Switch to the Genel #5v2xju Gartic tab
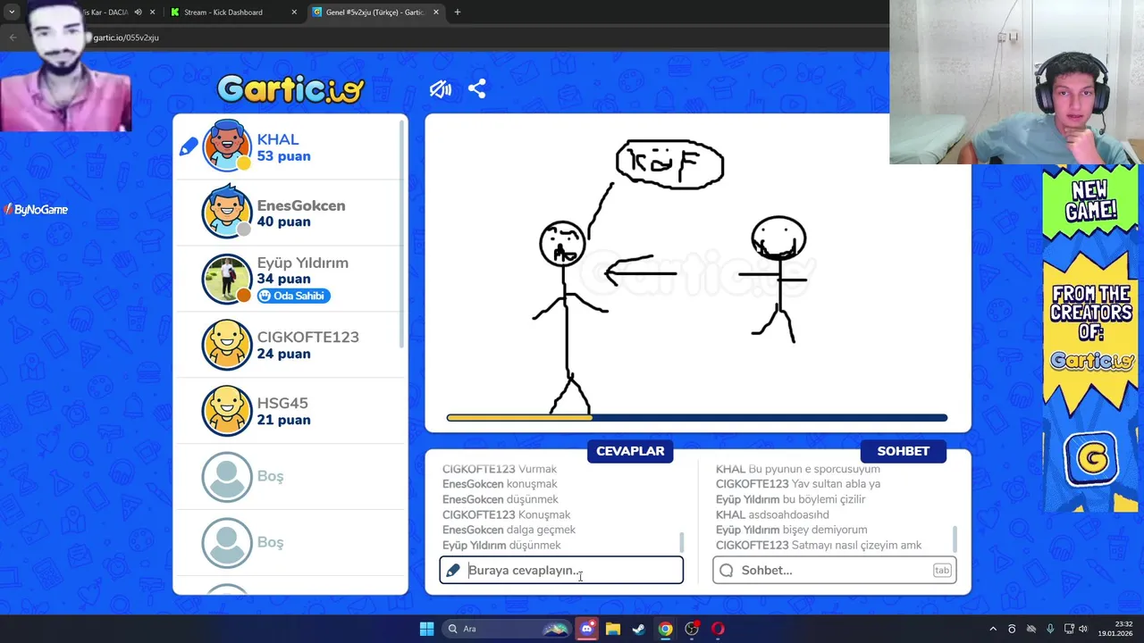Image resolution: width=1144 pixels, height=643 pixels. click(x=377, y=13)
